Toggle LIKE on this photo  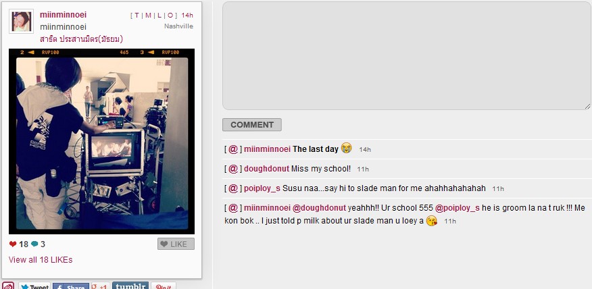[176, 244]
